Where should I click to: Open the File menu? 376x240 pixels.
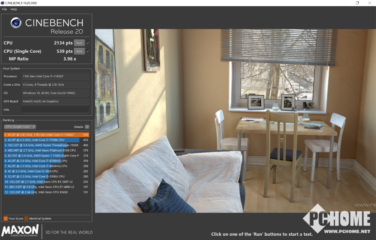click(4, 9)
